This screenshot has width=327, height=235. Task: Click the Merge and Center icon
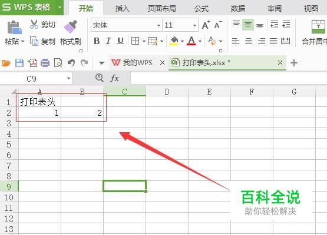[x=318, y=26]
